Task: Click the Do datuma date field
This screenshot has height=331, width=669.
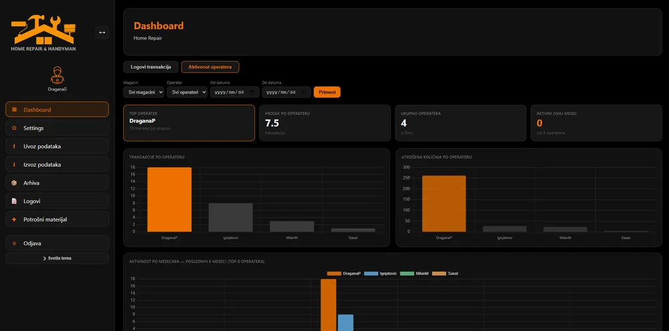Action: (286, 92)
